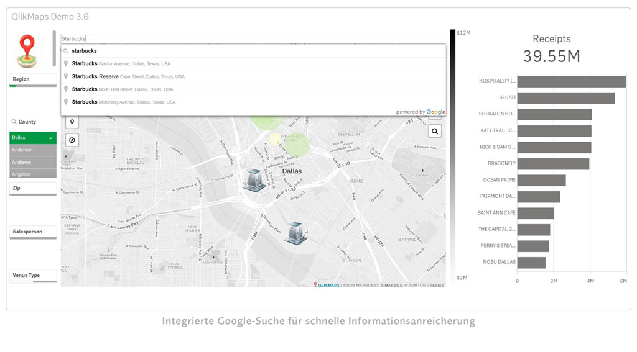Click the Receipts 39.55M KPI value
The width and height of the screenshot is (637, 352).
[552, 56]
